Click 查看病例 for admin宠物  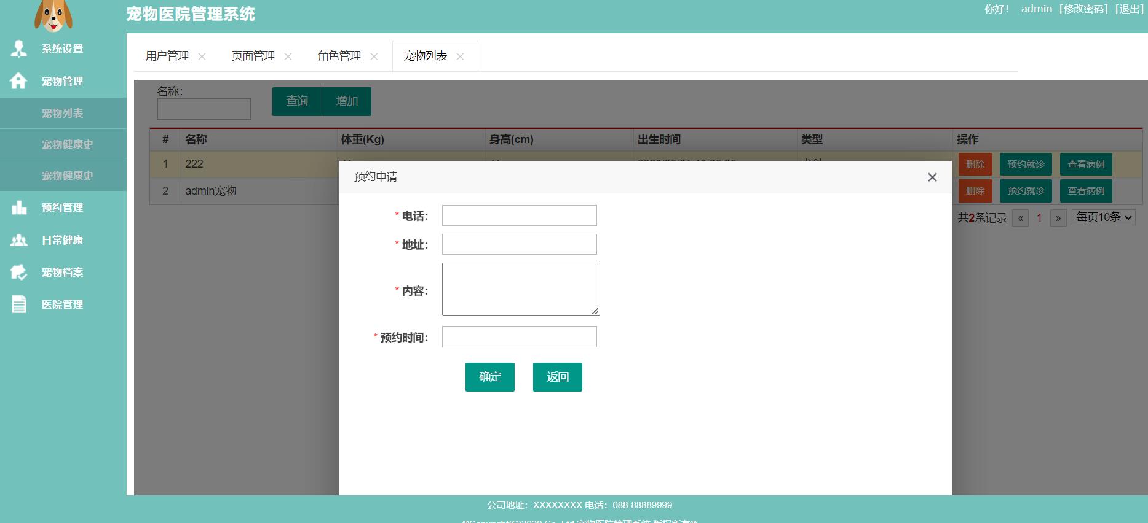(x=1086, y=191)
